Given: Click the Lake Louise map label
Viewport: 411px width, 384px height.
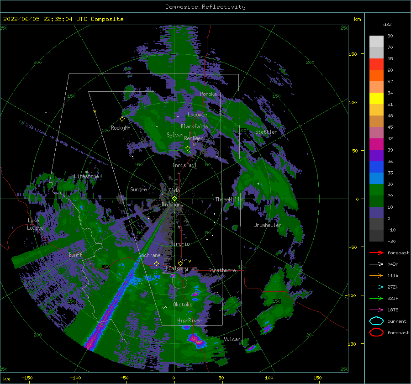Looking at the screenshot, I should (x=35, y=224).
